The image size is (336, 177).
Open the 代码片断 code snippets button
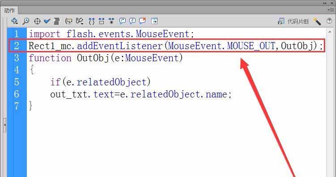[x=293, y=21]
